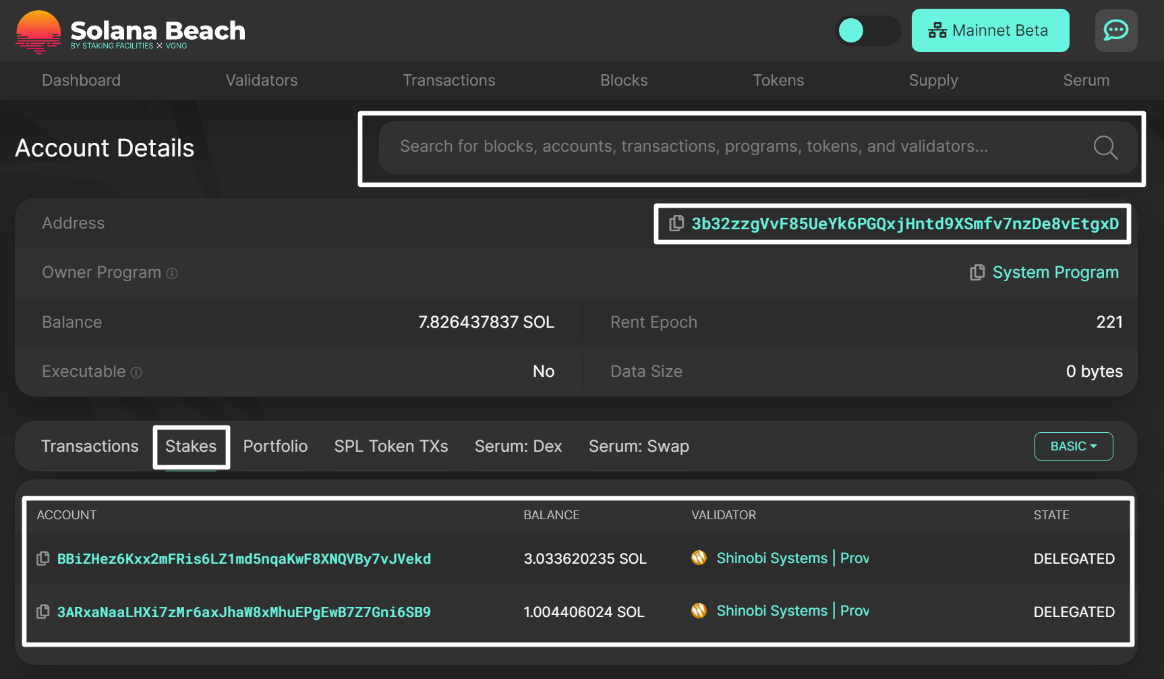Switch to Portfolio tab

(275, 446)
